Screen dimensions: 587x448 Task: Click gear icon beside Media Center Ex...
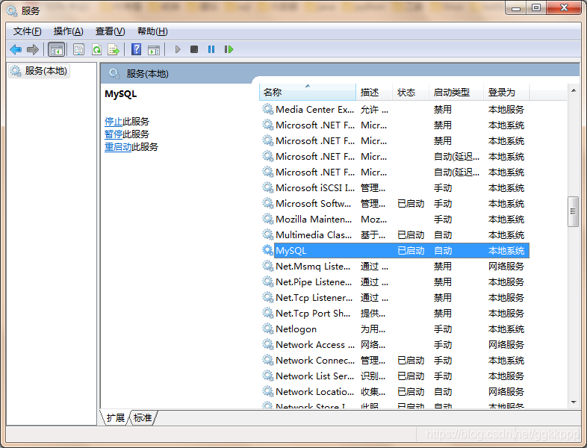[267, 109]
